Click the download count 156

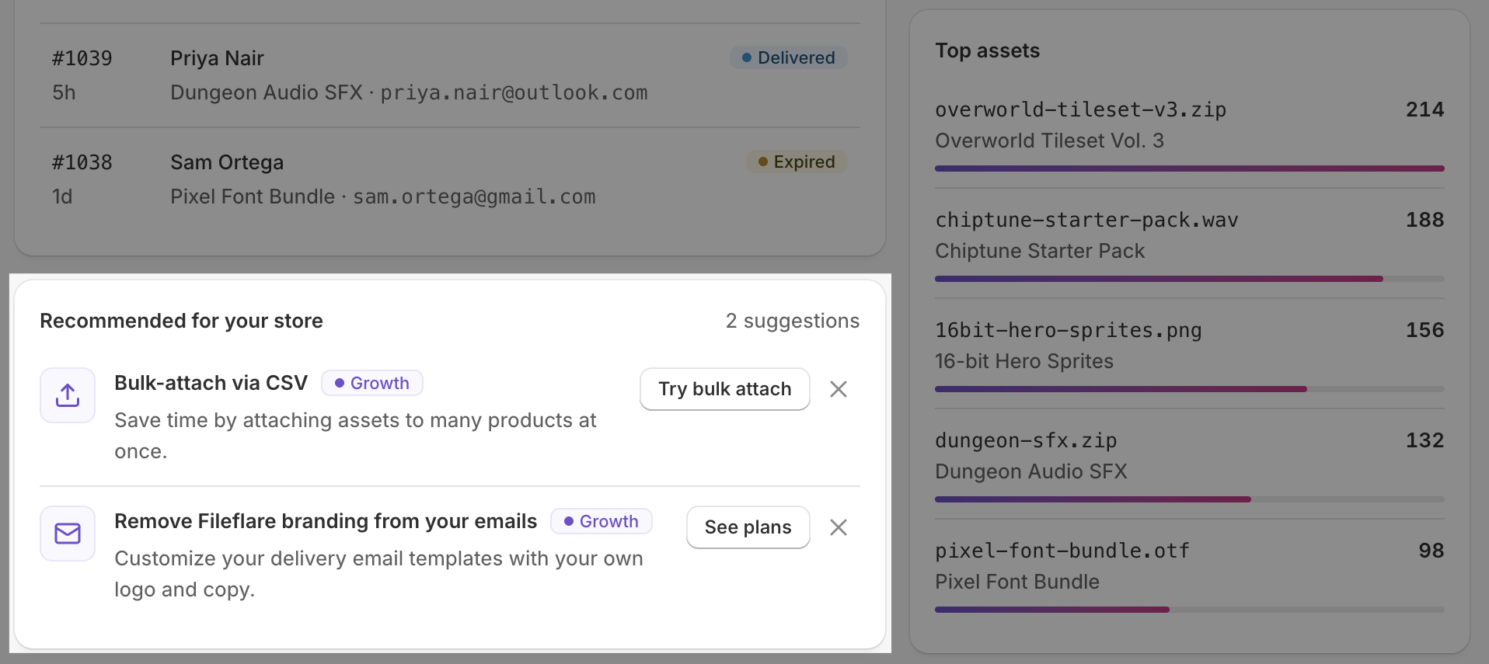[x=1424, y=330]
